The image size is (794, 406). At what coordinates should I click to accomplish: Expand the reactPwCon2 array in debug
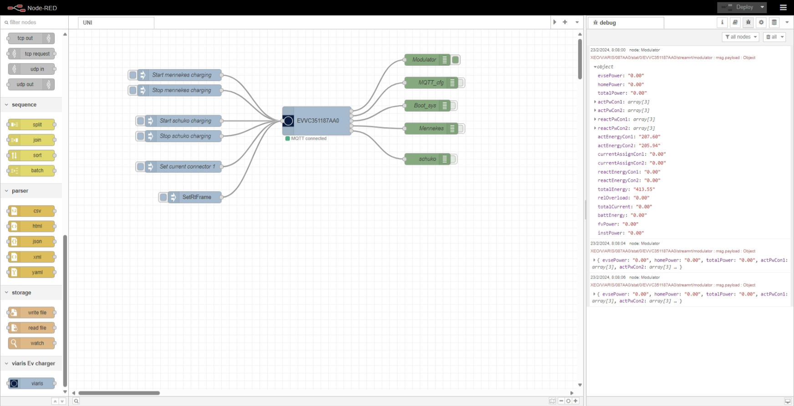point(595,128)
